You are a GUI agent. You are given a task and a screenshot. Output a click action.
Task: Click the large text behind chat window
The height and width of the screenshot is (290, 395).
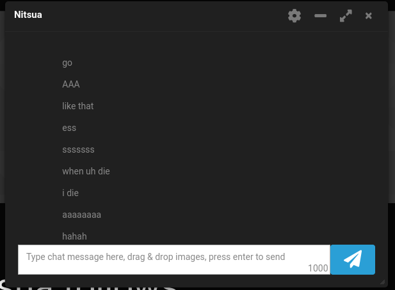point(88,286)
